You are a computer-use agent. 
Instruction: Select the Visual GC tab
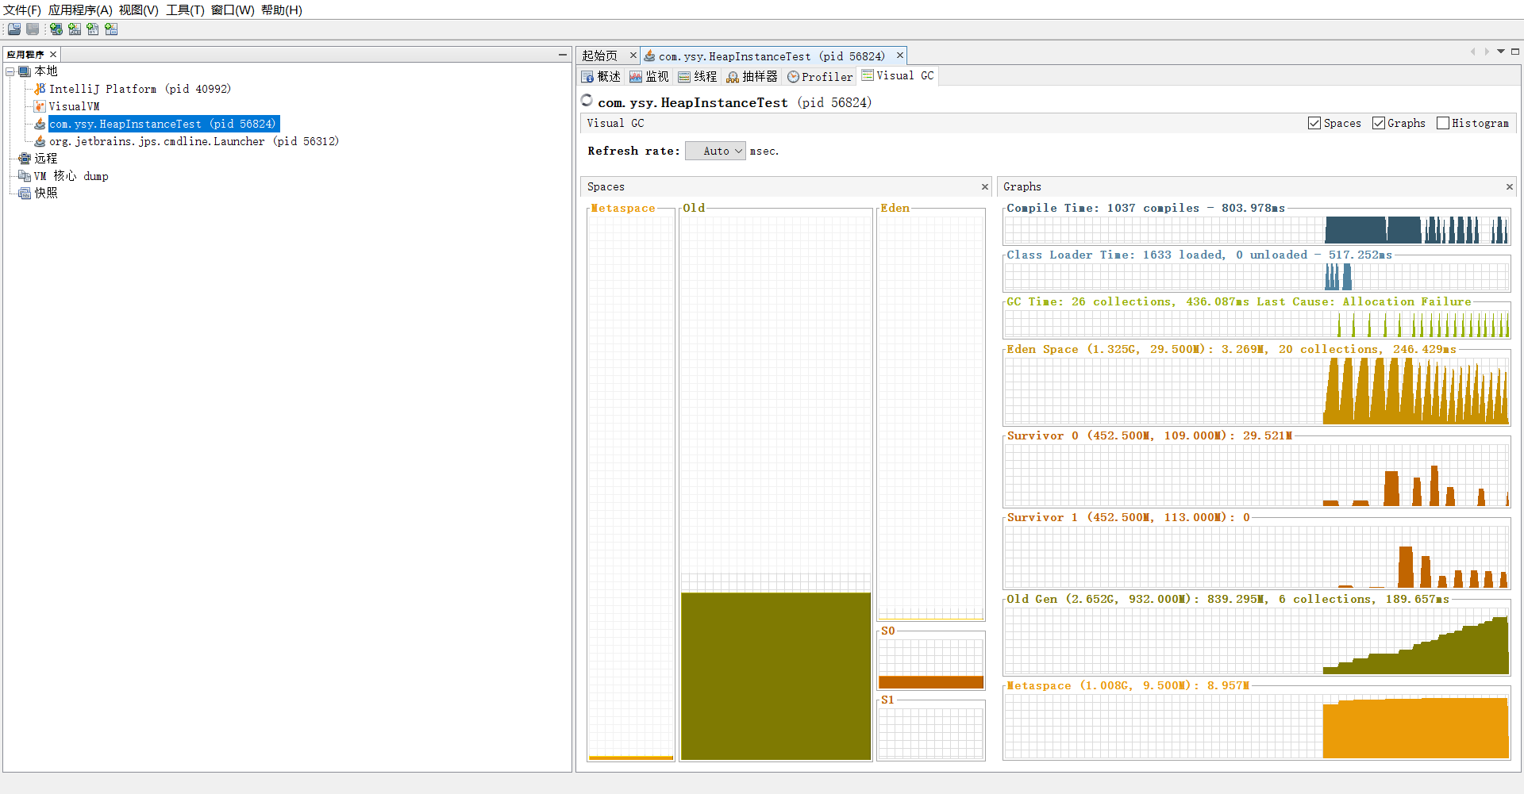pos(898,76)
